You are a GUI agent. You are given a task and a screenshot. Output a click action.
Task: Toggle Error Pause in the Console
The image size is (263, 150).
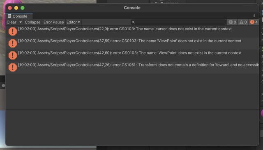click(53, 22)
